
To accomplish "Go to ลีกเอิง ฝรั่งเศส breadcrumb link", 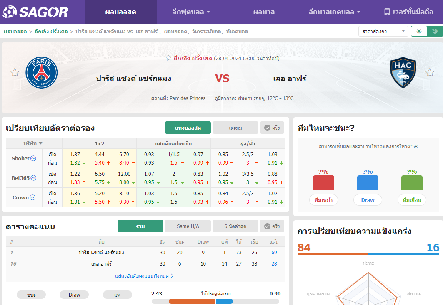I will point(51,32).
